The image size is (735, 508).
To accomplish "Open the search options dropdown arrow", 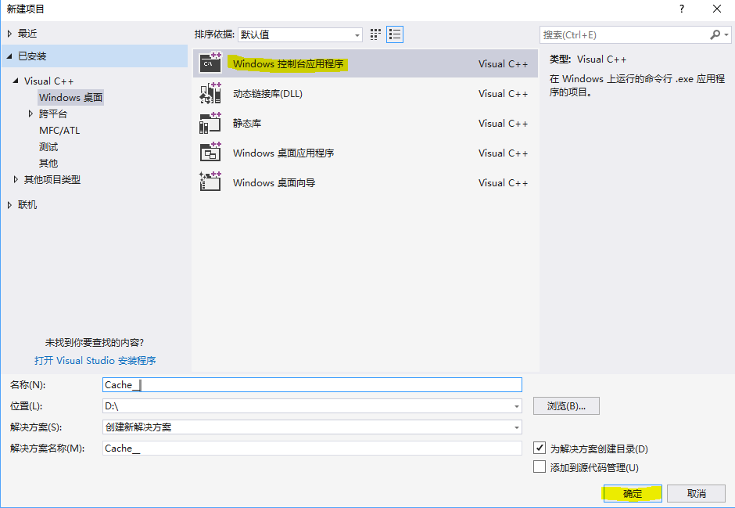I will click(x=726, y=34).
